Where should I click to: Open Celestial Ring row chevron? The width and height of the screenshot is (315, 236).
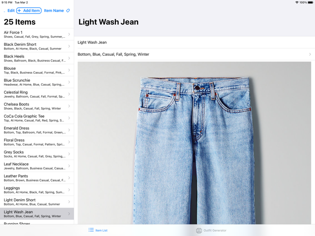[69, 94]
